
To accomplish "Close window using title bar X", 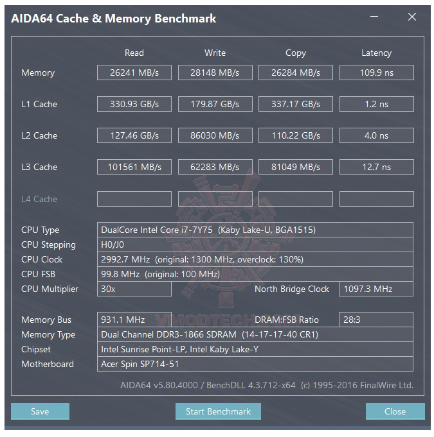I will coord(412,17).
